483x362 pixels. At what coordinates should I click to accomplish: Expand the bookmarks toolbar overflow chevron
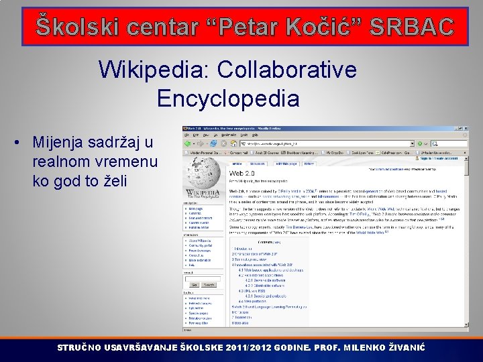point(465,153)
